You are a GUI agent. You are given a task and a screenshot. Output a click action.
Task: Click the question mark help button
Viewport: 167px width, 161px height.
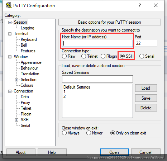140,5
